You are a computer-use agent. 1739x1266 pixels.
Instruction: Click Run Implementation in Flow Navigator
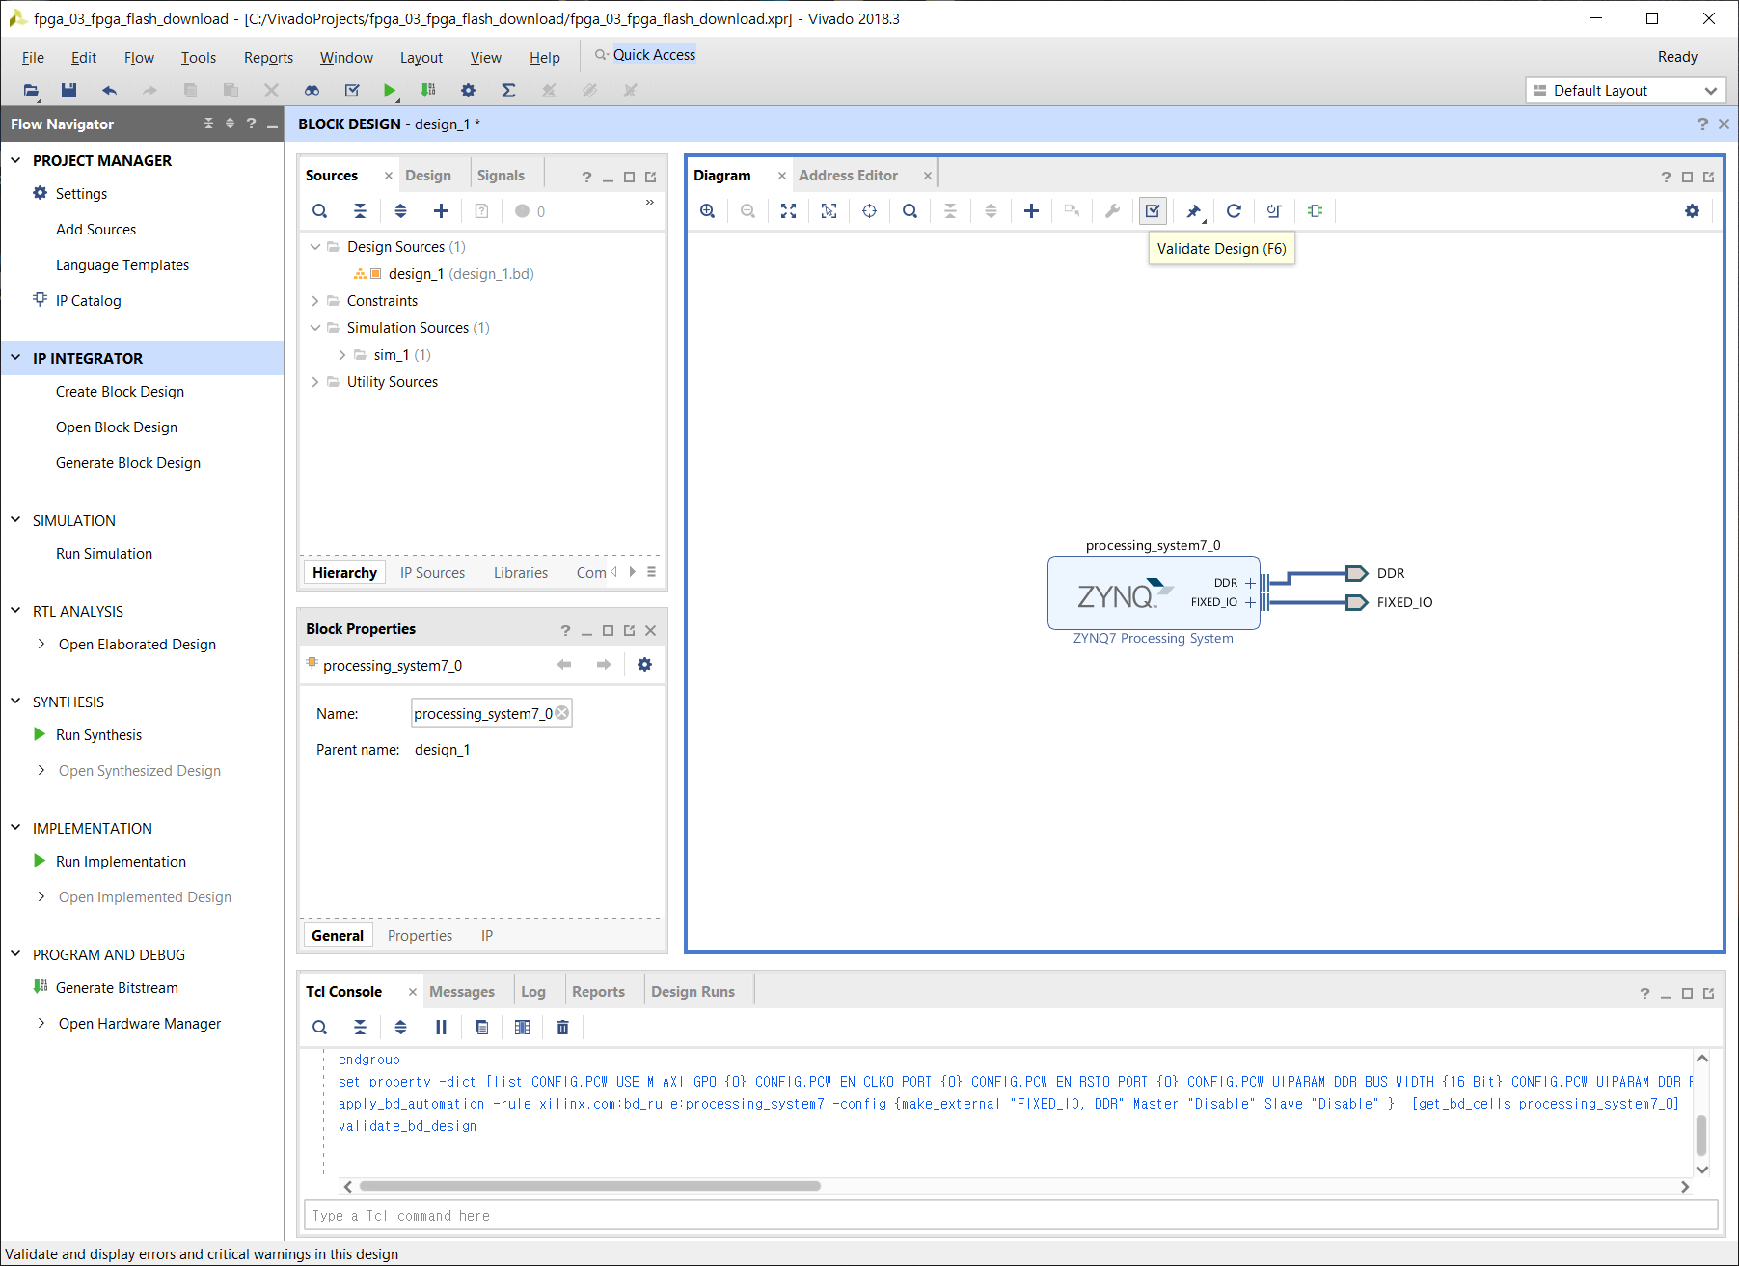tap(121, 862)
